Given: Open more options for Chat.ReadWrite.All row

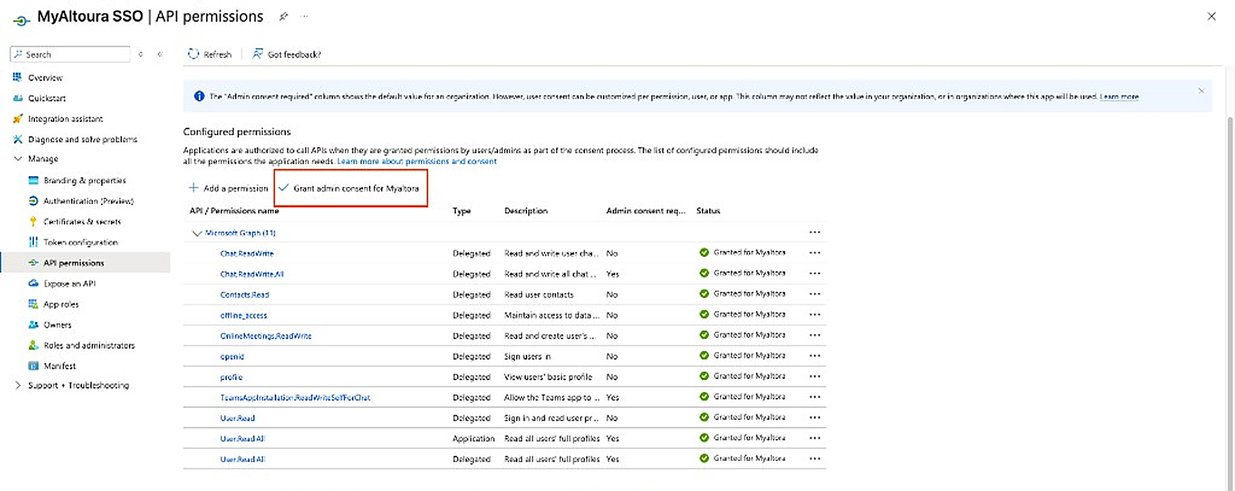Looking at the screenshot, I should (x=815, y=273).
